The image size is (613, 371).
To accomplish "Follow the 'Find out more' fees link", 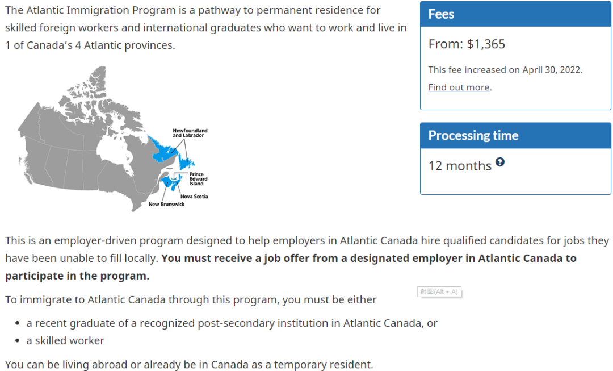I will pos(459,87).
